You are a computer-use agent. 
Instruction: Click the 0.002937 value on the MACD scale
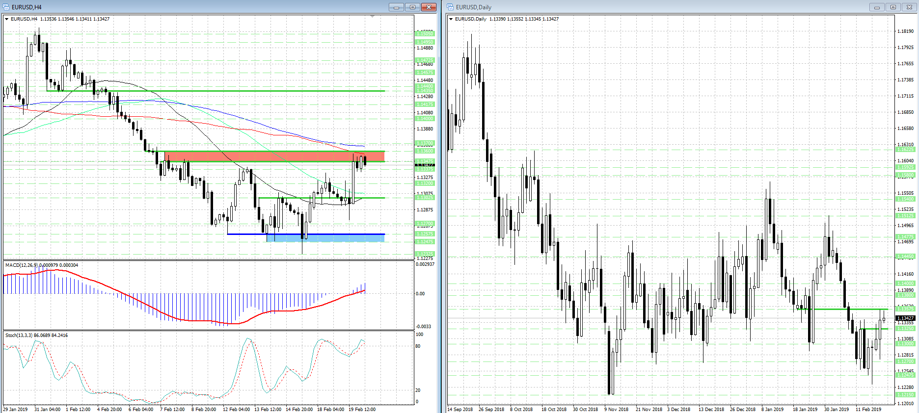click(x=425, y=264)
